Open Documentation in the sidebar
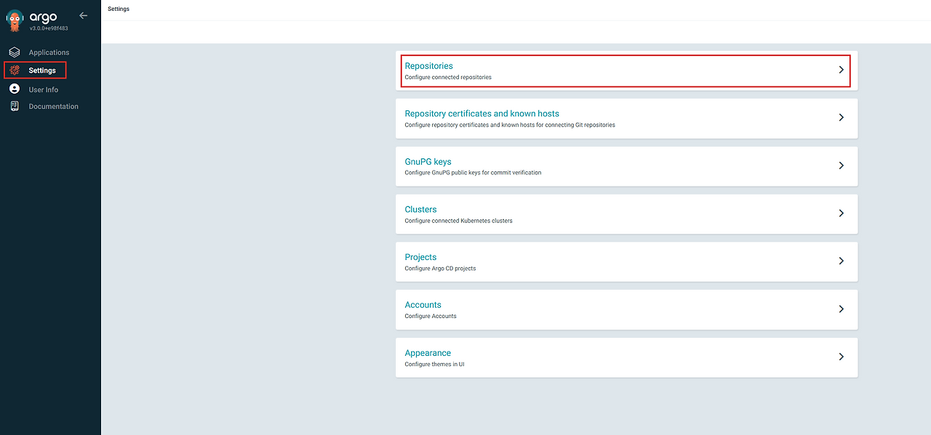The height and width of the screenshot is (435, 931). pos(54,106)
